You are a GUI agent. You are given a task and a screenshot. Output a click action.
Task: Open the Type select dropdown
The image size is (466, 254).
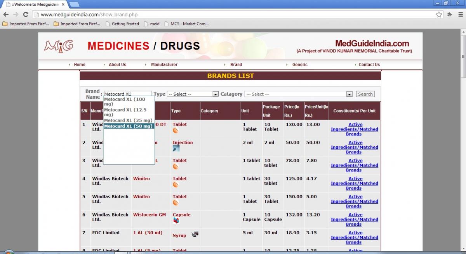tap(193, 94)
